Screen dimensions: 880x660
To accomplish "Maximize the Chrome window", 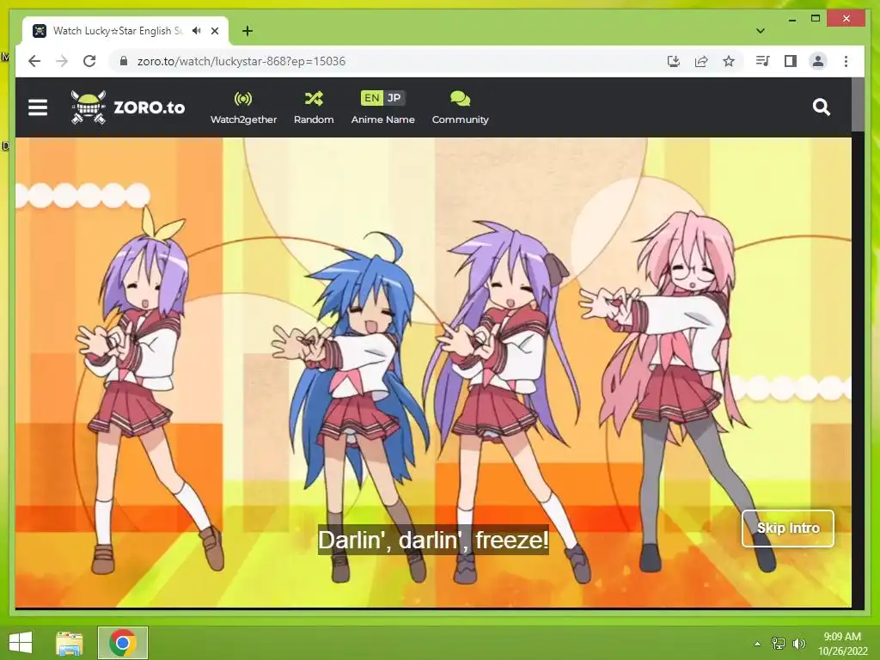I will point(816,19).
